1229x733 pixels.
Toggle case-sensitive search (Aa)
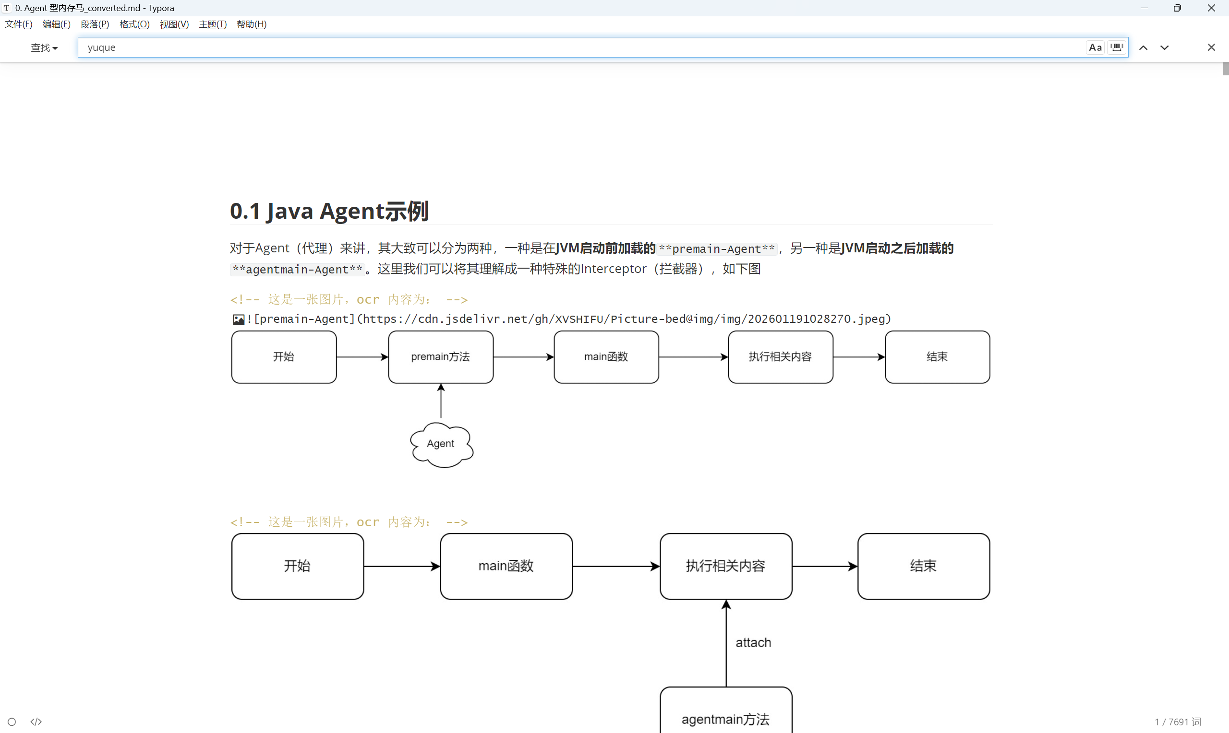[x=1095, y=47]
